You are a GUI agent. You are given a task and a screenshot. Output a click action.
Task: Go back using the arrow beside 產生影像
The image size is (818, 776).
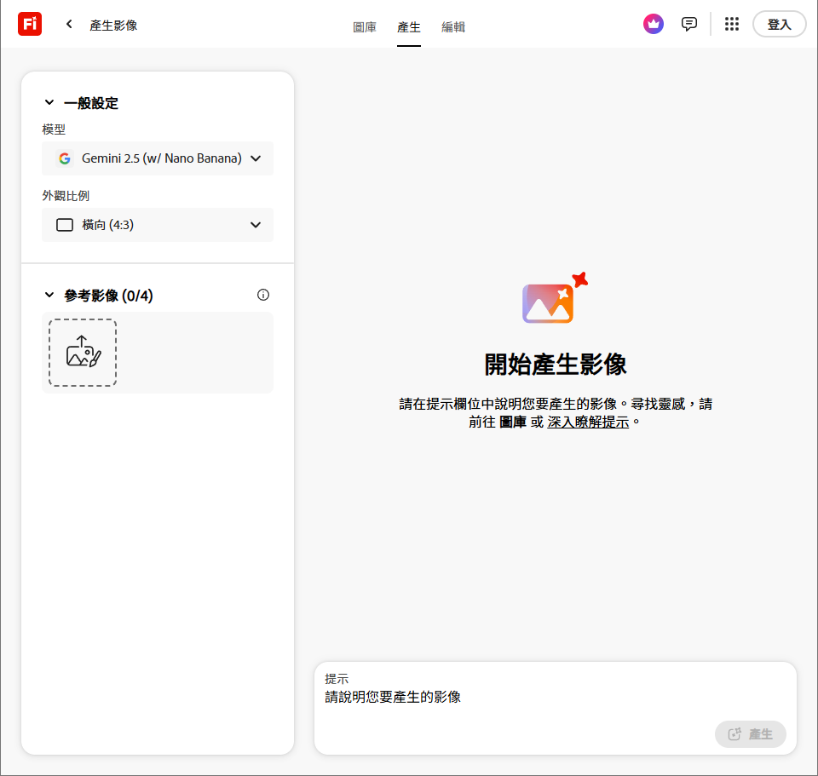pyautogui.click(x=69, y=24)
